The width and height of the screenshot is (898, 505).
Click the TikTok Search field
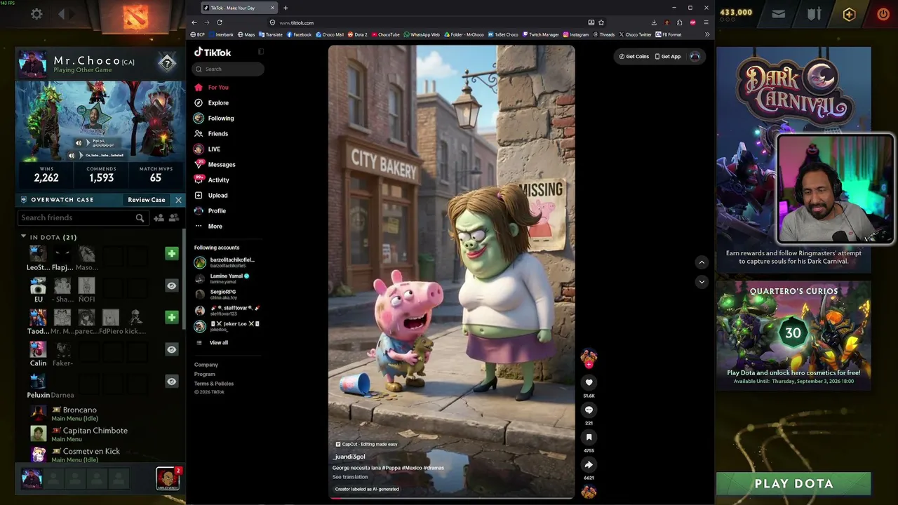(228, 69)
